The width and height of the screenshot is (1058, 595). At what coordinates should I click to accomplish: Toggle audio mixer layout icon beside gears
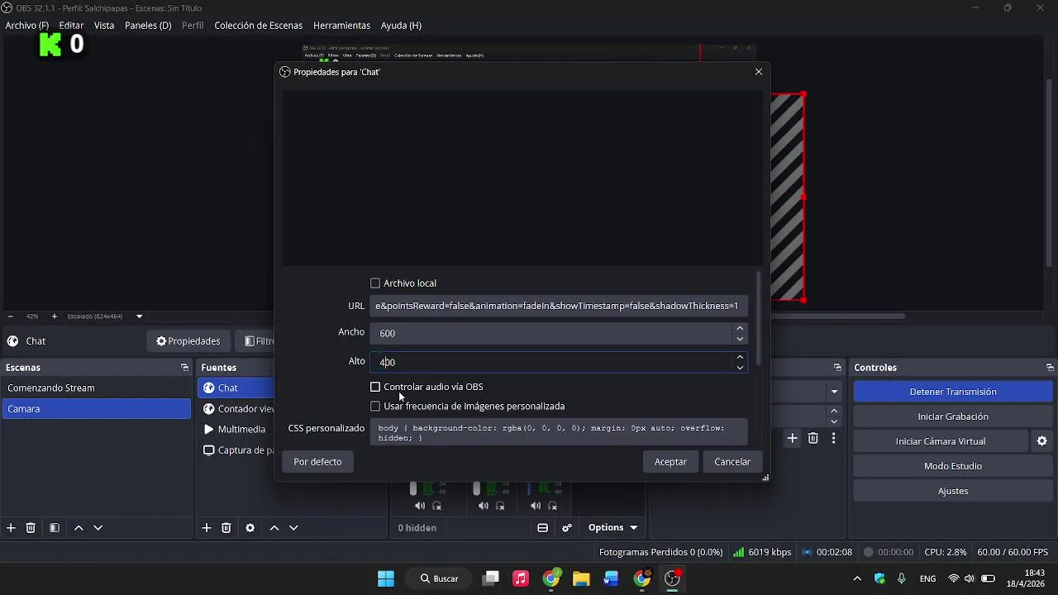(543, 528)
